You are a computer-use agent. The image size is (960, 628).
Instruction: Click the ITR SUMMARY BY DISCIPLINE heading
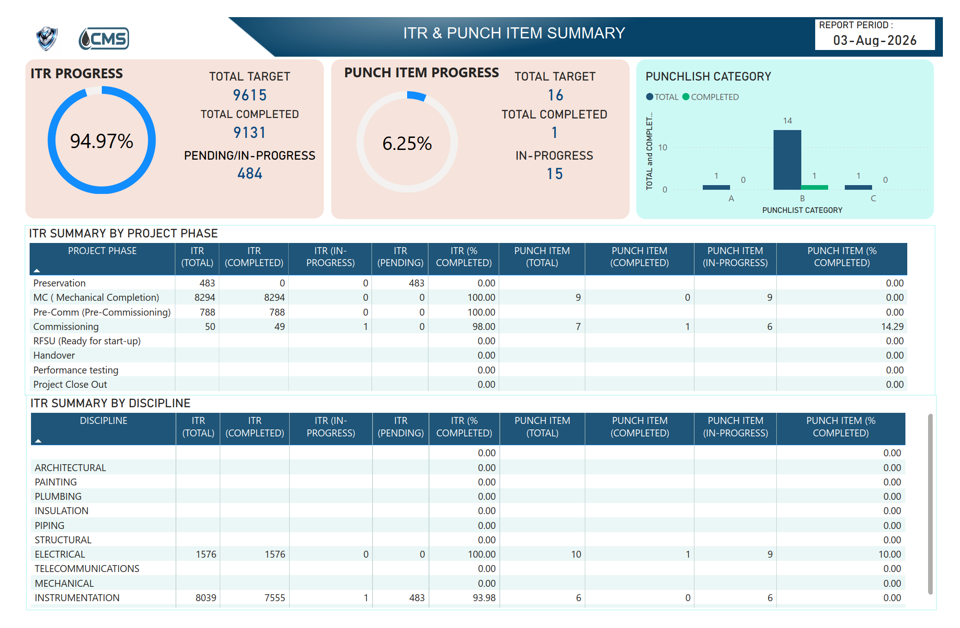tap(110, 403)
